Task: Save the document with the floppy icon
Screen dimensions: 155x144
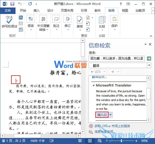Action: [12, 4]
